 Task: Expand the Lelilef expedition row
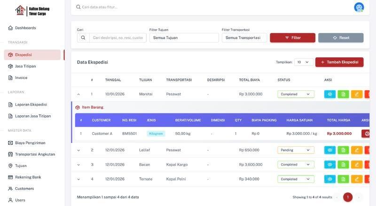(x=78, y=151)
